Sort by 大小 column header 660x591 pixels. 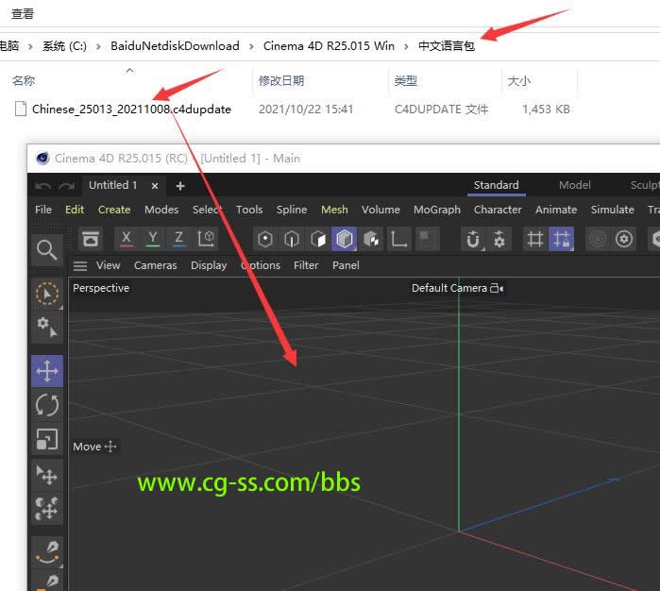pyautogui.click(x=519, y=80)
